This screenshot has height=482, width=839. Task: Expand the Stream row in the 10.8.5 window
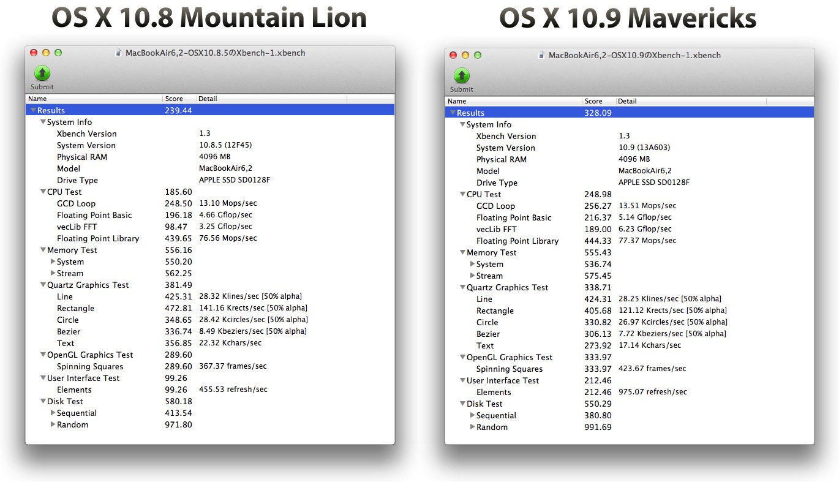point(53,273)
